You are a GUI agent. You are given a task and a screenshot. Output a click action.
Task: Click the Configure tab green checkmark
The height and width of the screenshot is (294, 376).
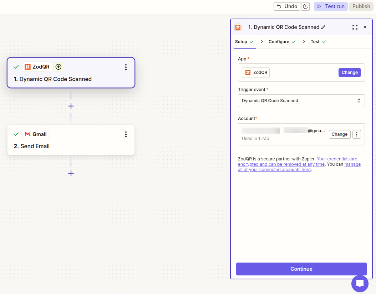[x=294, y=42]
